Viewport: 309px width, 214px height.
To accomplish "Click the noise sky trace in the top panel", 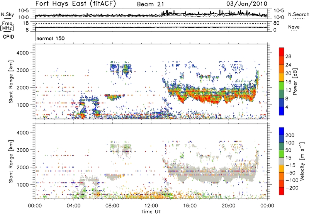I will pos(151,15).
